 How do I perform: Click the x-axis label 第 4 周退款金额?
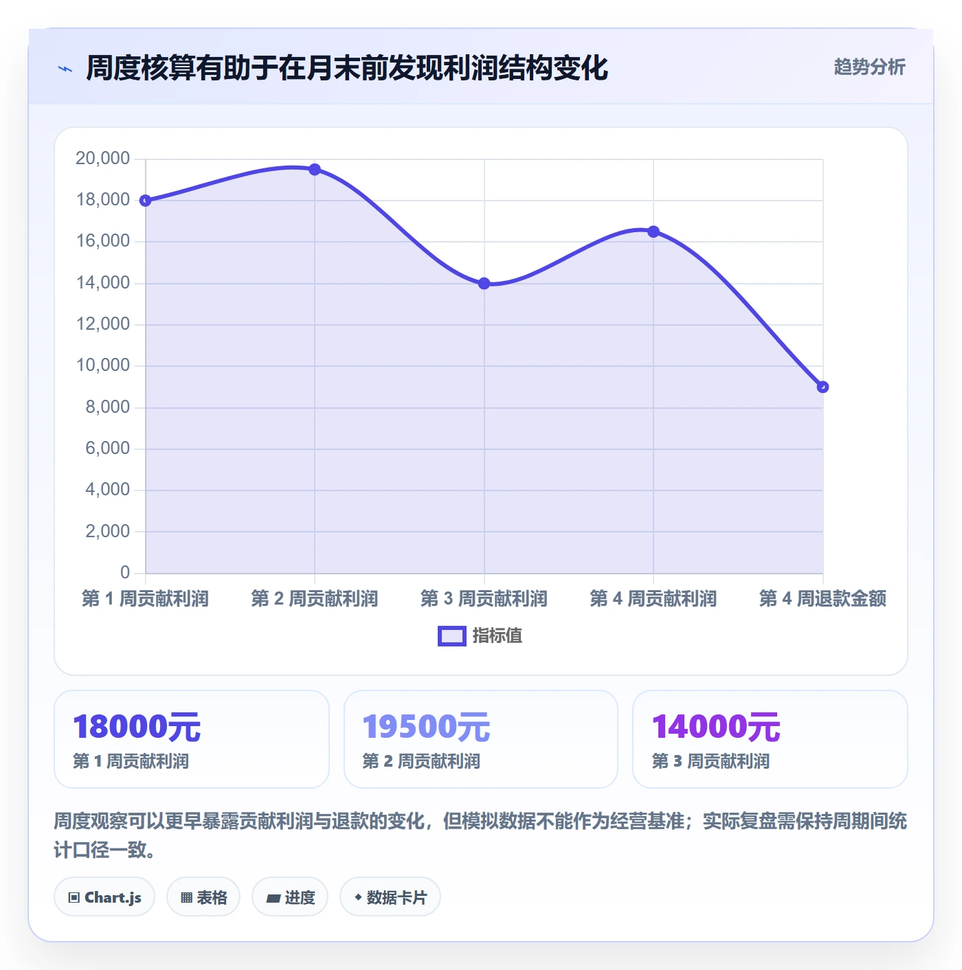823,598
